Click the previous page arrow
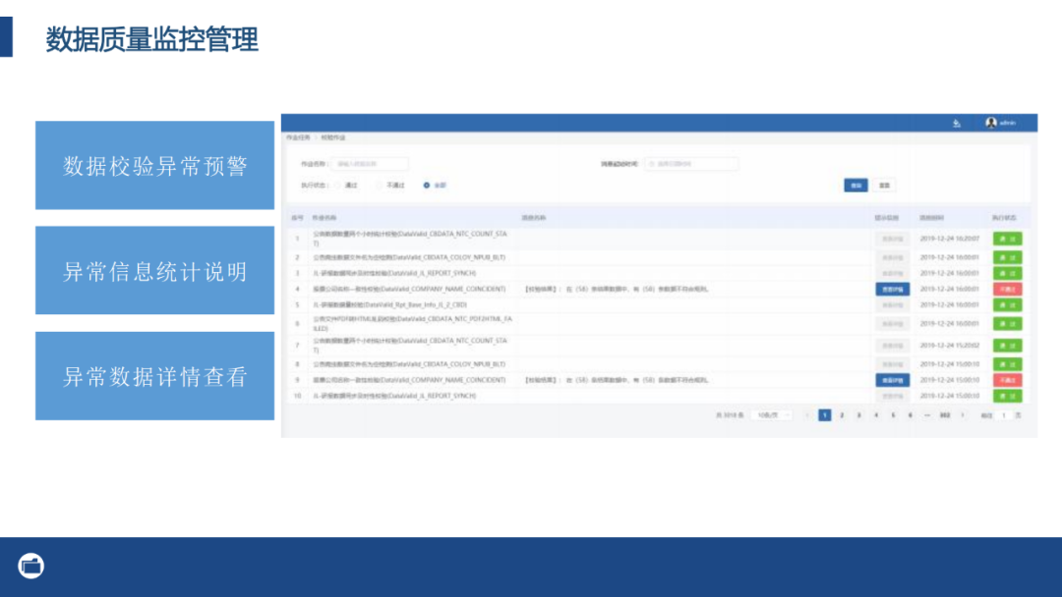 [807, 415]
